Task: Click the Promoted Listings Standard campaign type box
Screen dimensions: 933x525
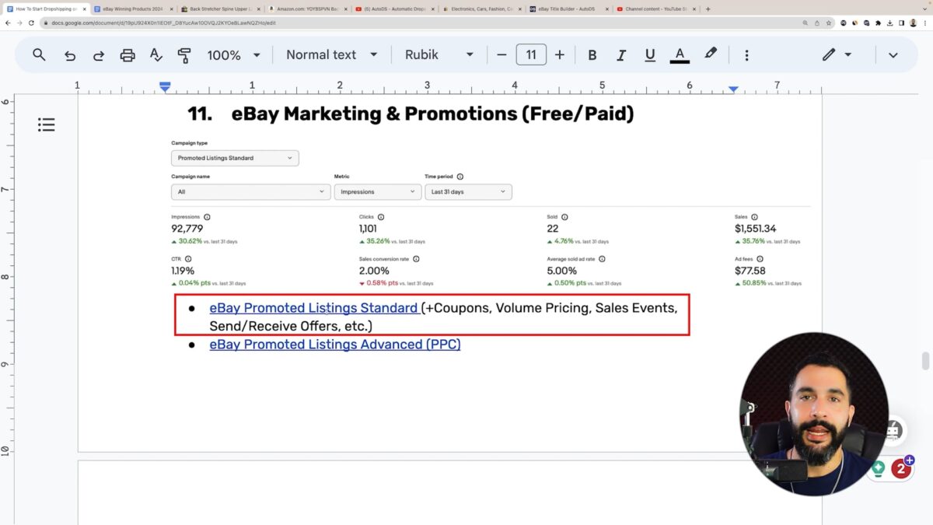Action: [x=235, y=158]
